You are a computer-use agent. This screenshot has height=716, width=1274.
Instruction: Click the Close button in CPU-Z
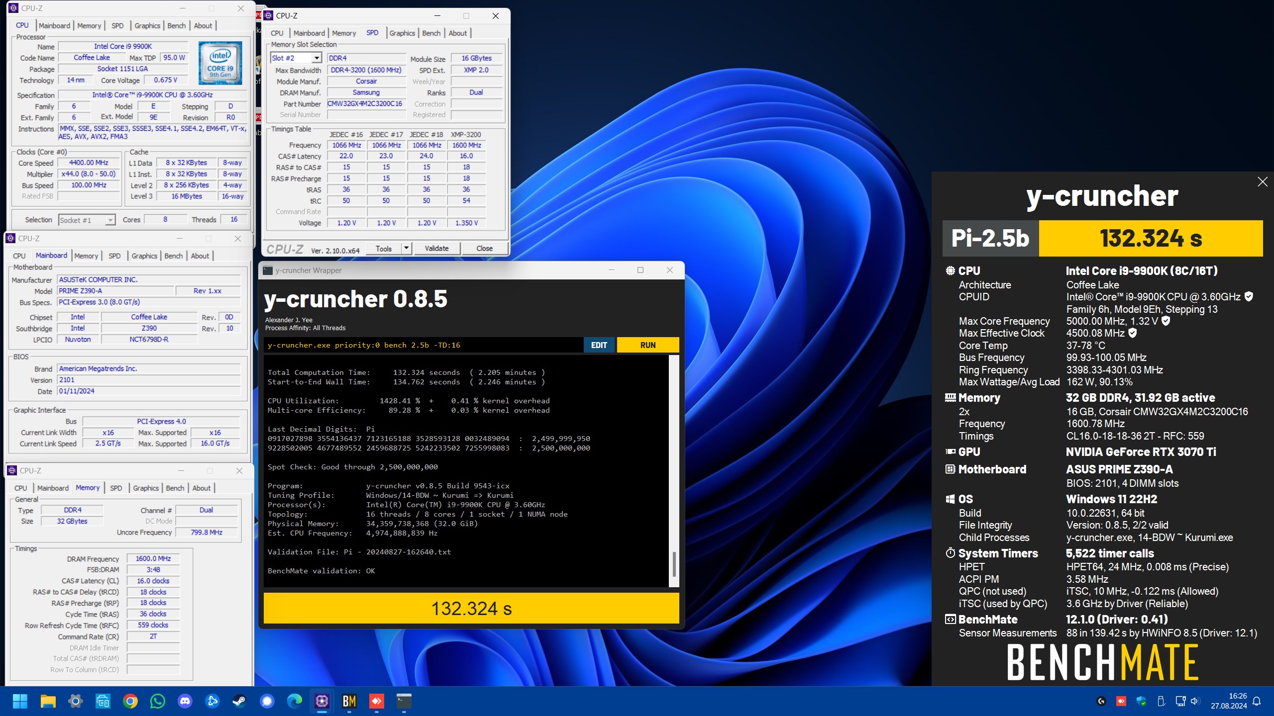(484, 248)
